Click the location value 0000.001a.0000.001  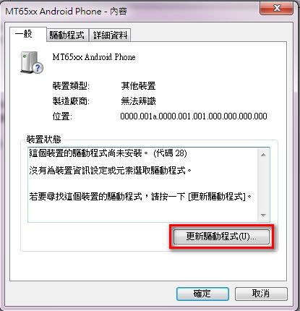[194, 116]
